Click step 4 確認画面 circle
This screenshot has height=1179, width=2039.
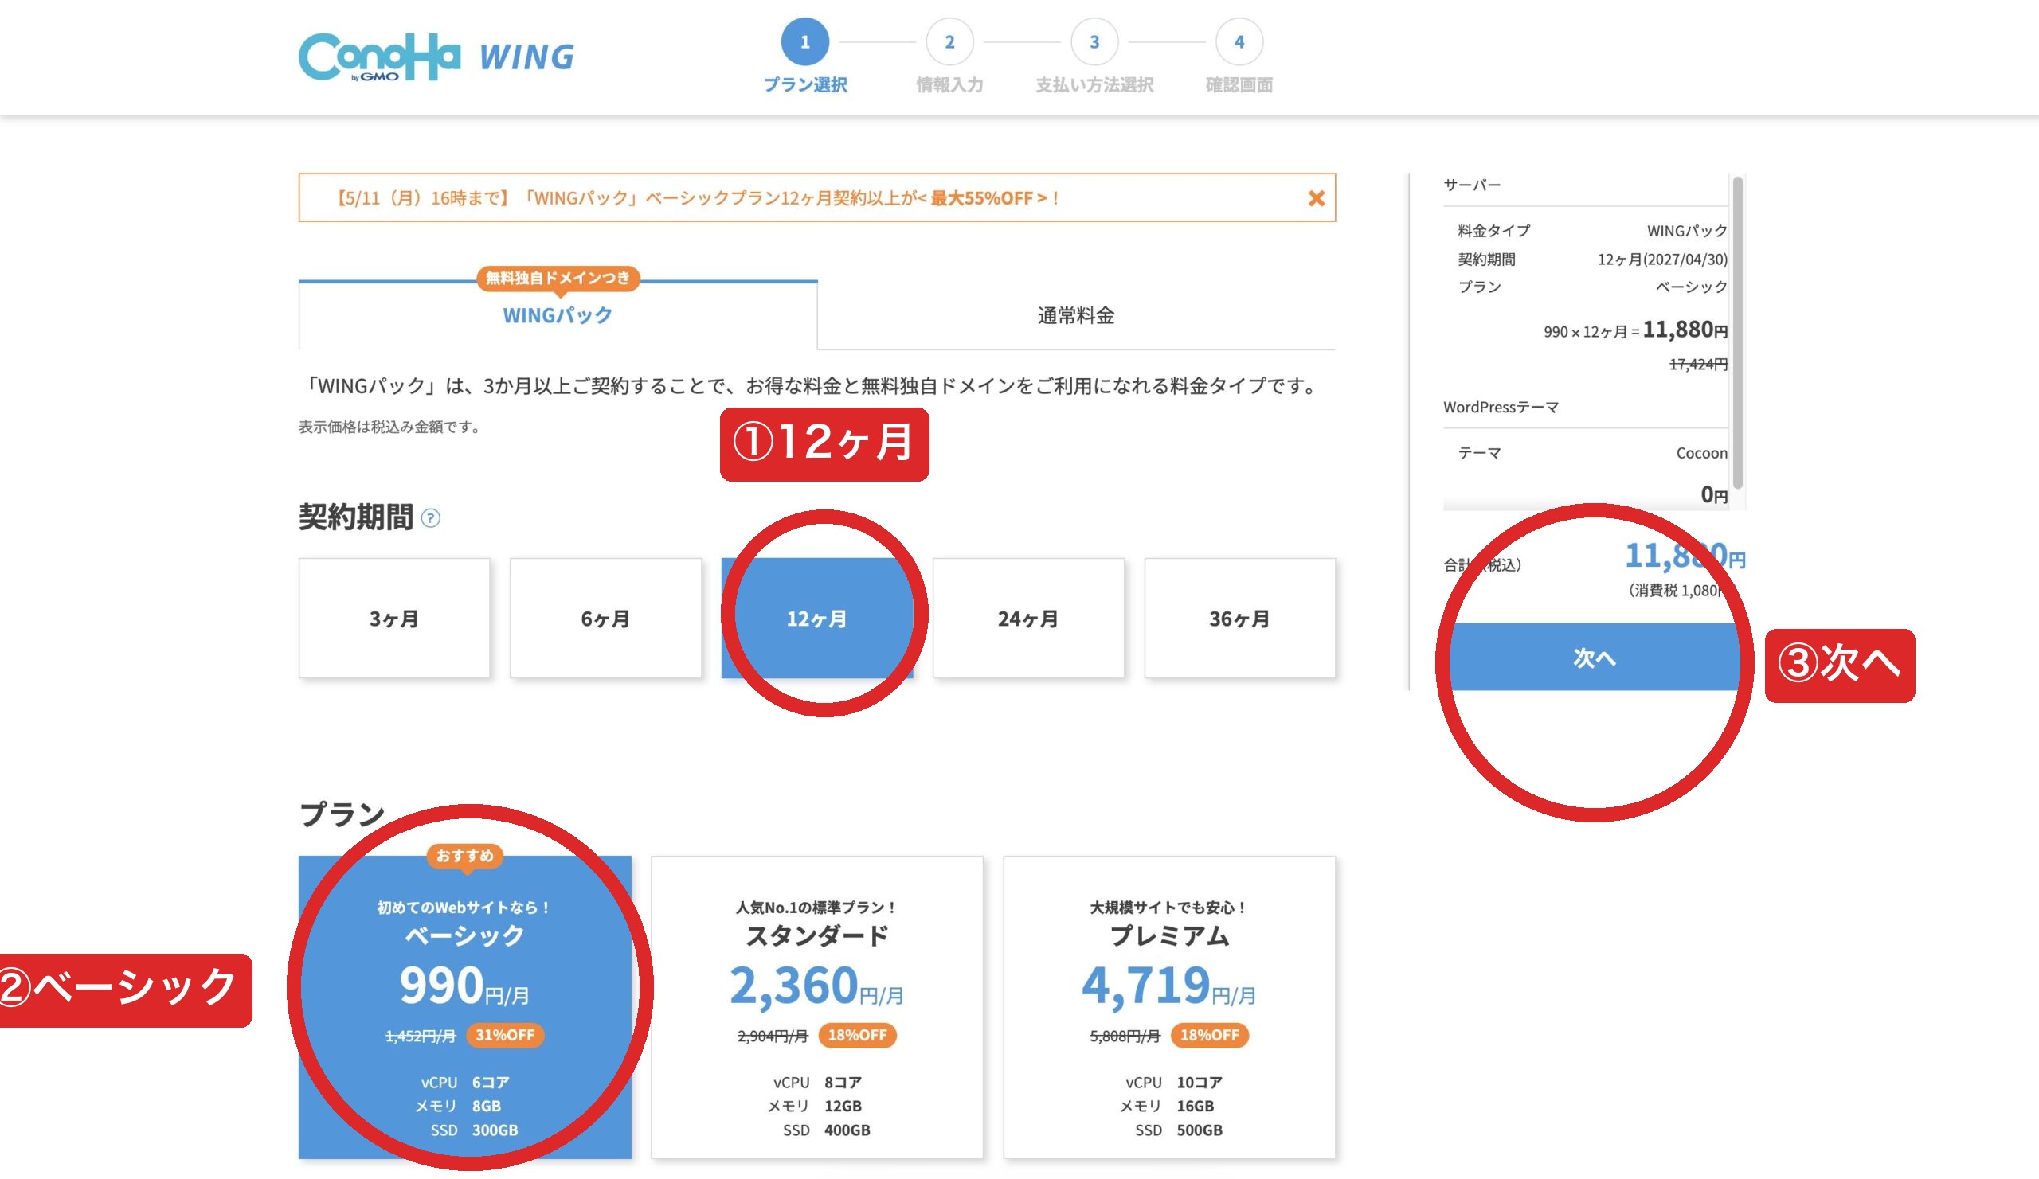(1239, 42)
